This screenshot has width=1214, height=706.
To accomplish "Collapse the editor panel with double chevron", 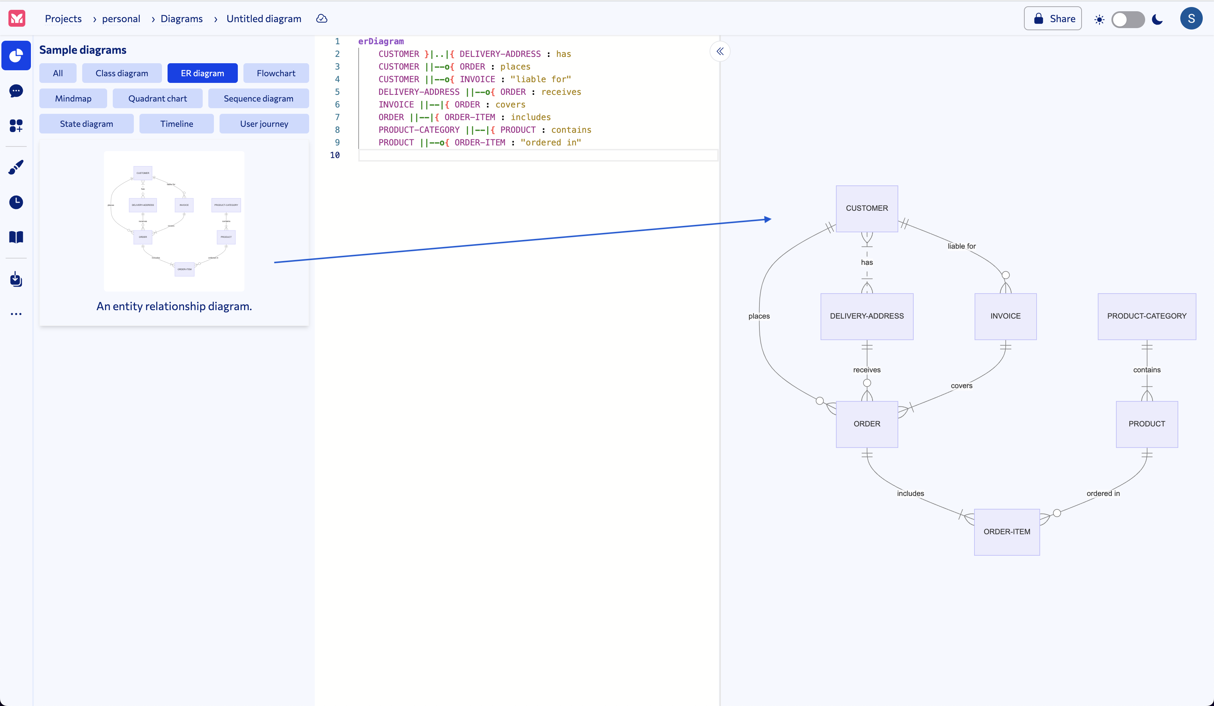I will pyautogui.click(x=720, y=52).
